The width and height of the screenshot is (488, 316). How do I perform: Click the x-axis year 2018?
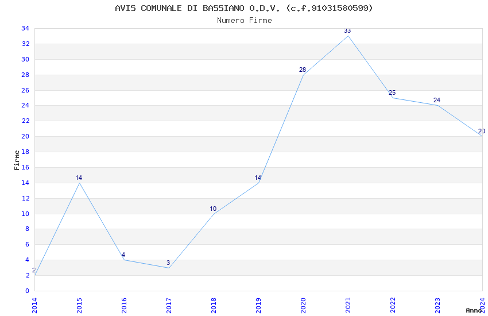click(x=214, y=306)
